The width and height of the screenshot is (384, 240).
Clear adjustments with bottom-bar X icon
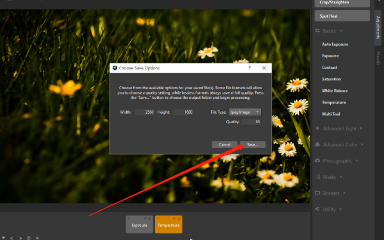(x=37, y=238)
